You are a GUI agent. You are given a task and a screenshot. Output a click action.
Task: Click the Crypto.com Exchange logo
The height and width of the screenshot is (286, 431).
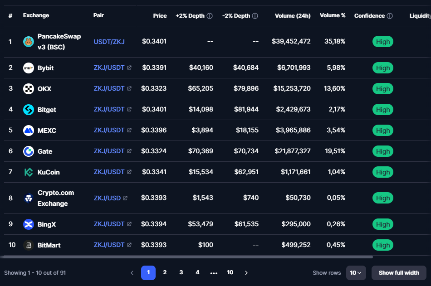pos(29,198)
